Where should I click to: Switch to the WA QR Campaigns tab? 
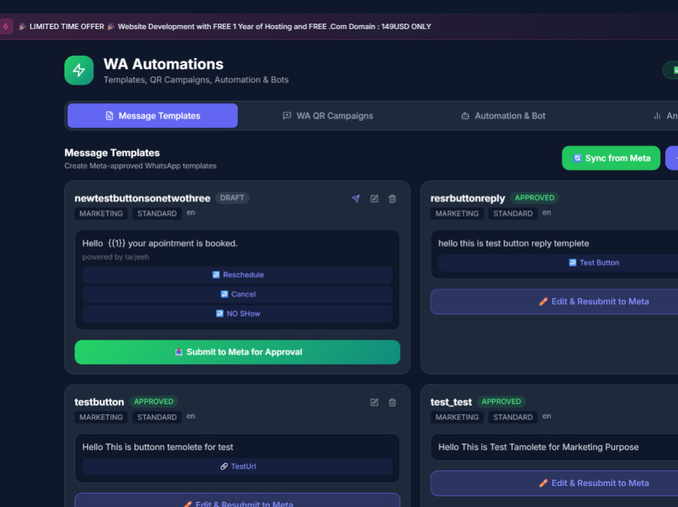[327, 116]
